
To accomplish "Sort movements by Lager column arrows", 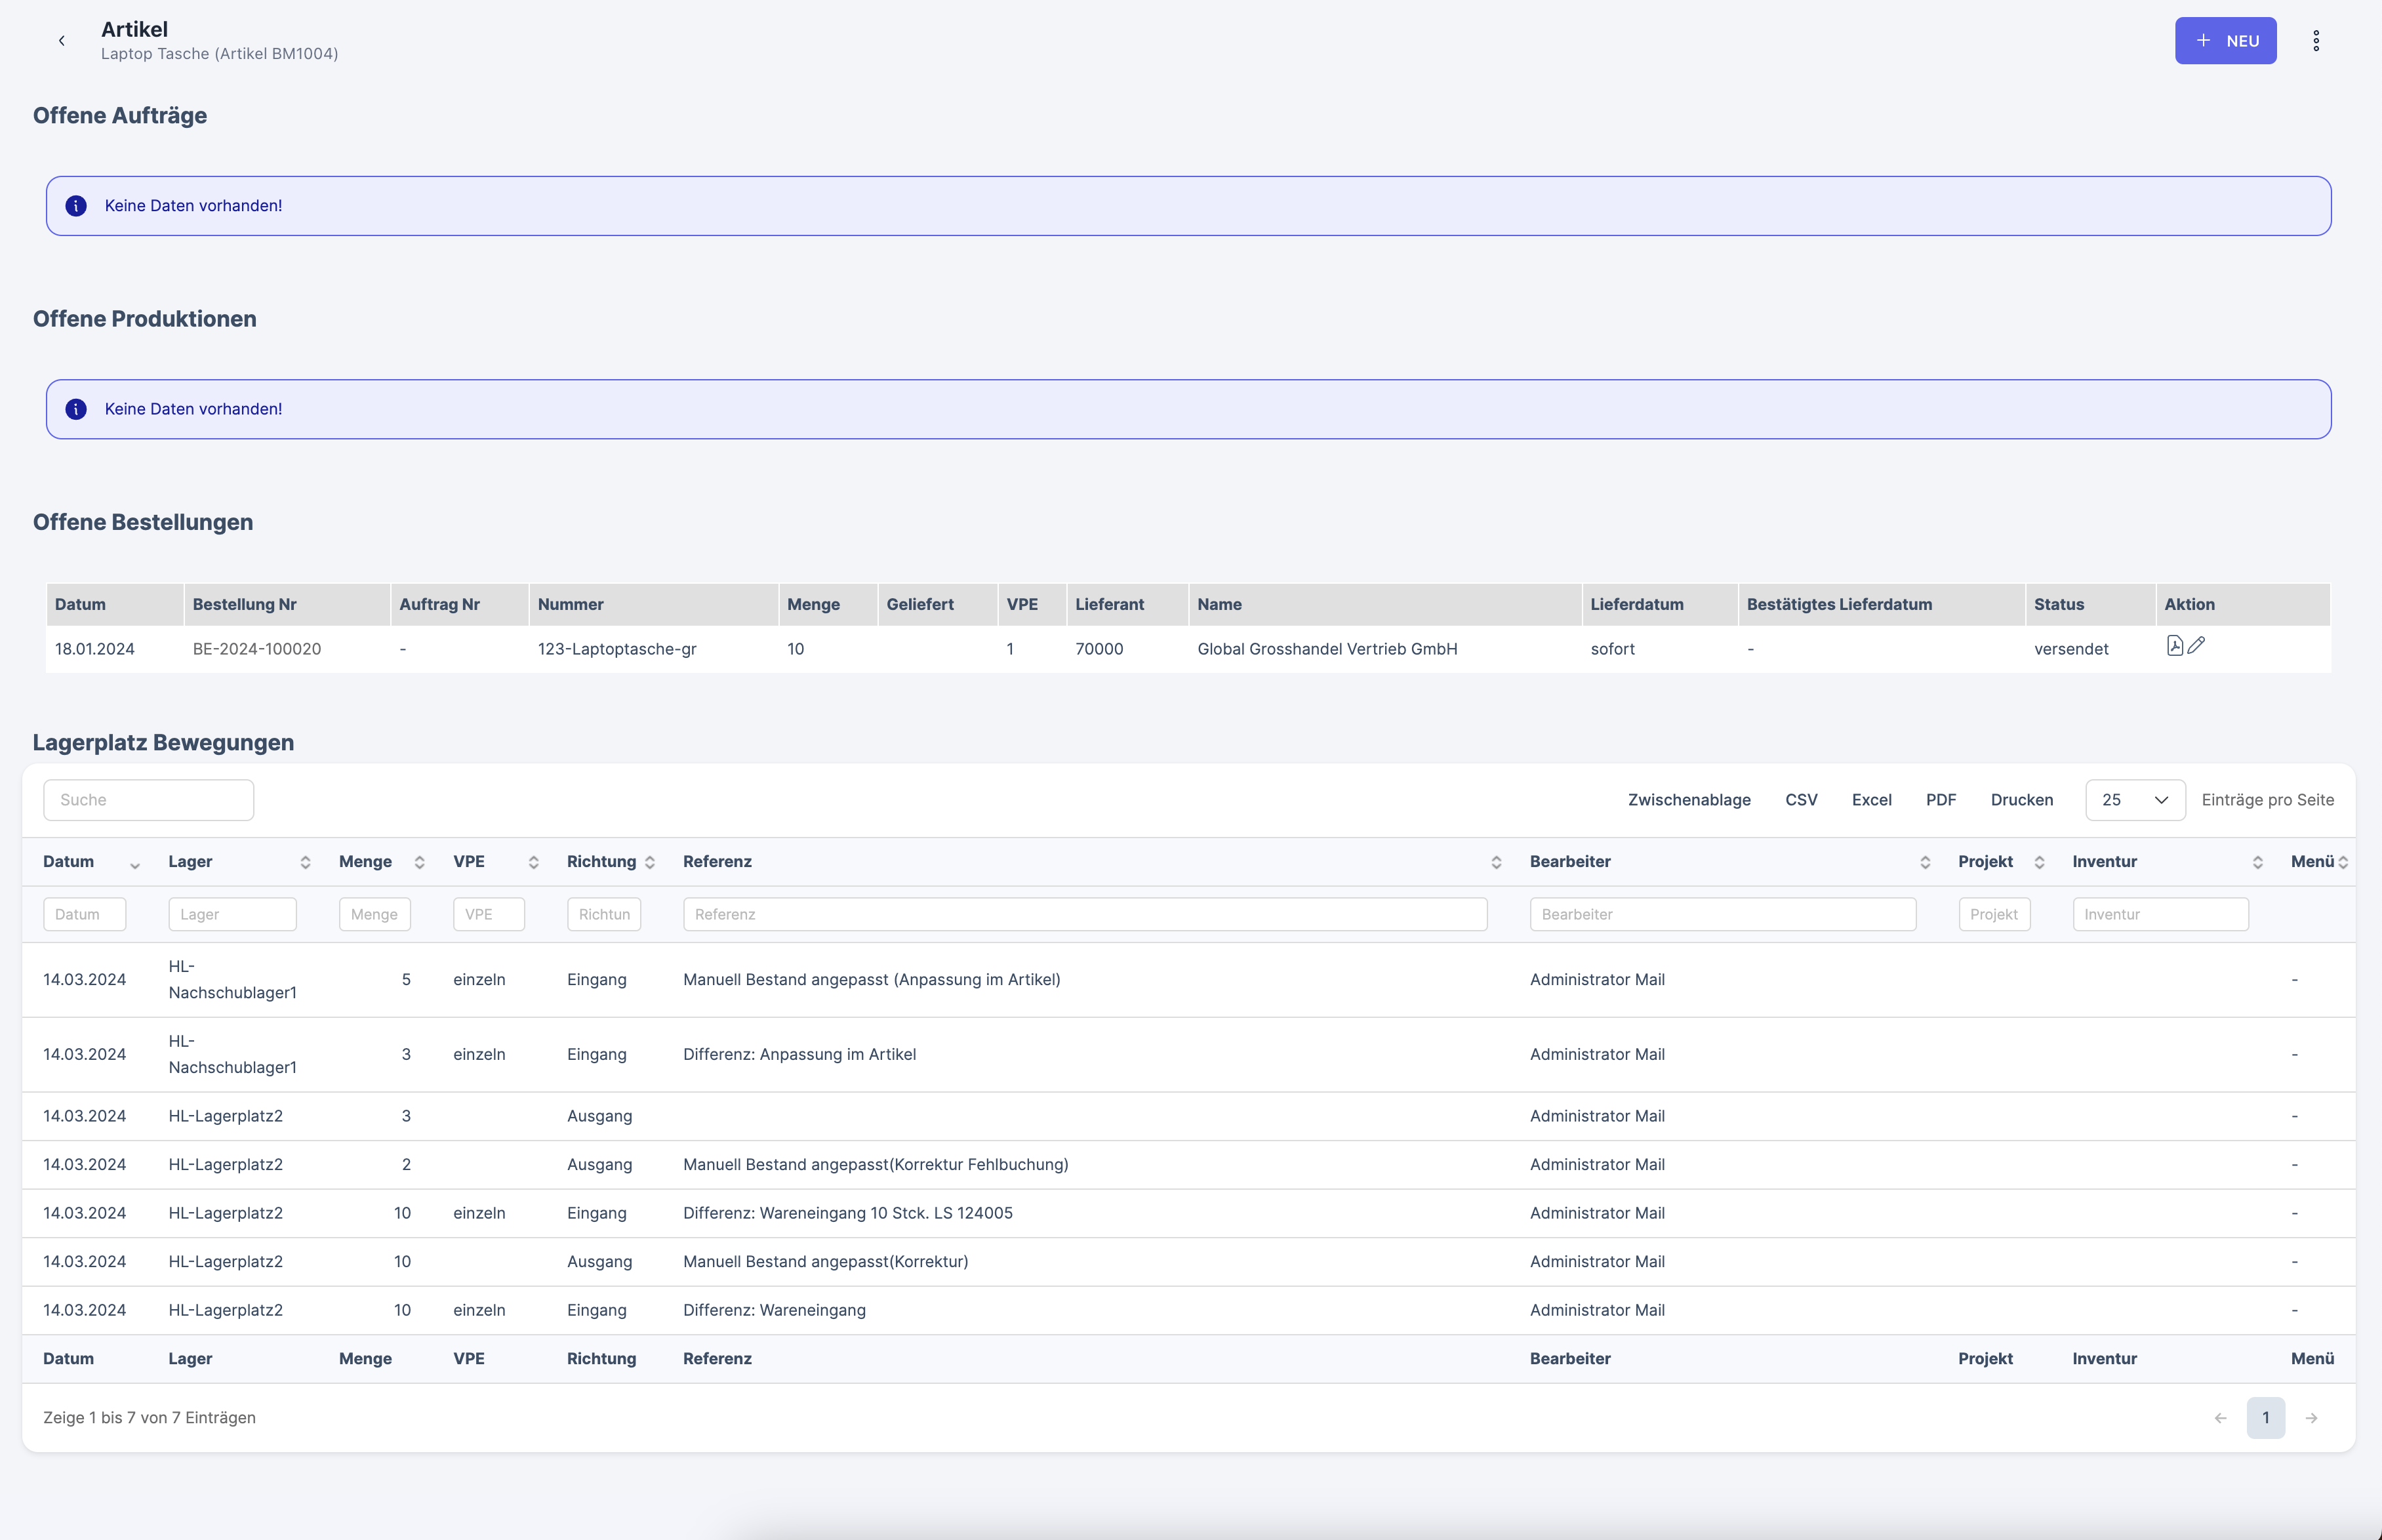I will point(305,862).
